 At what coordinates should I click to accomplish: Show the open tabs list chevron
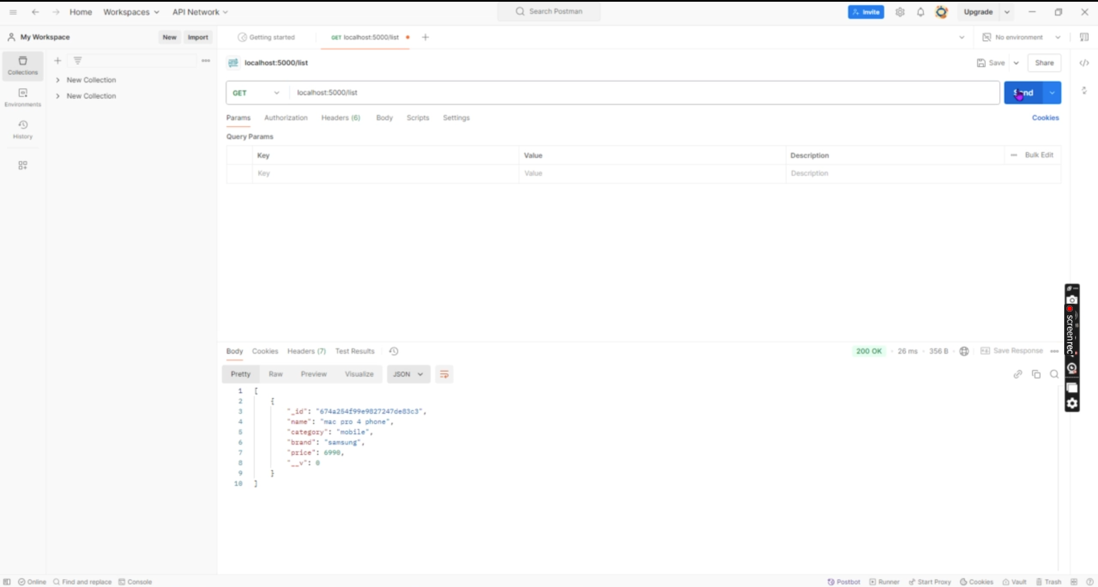click(x=962, y=37)
